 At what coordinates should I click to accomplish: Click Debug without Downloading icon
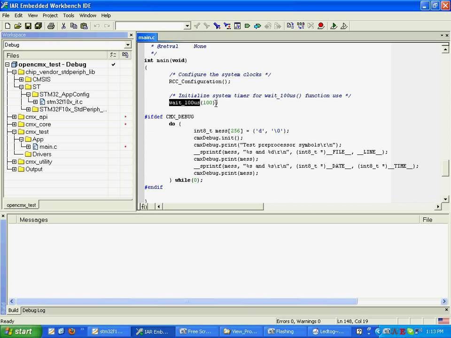click(344, 26)
